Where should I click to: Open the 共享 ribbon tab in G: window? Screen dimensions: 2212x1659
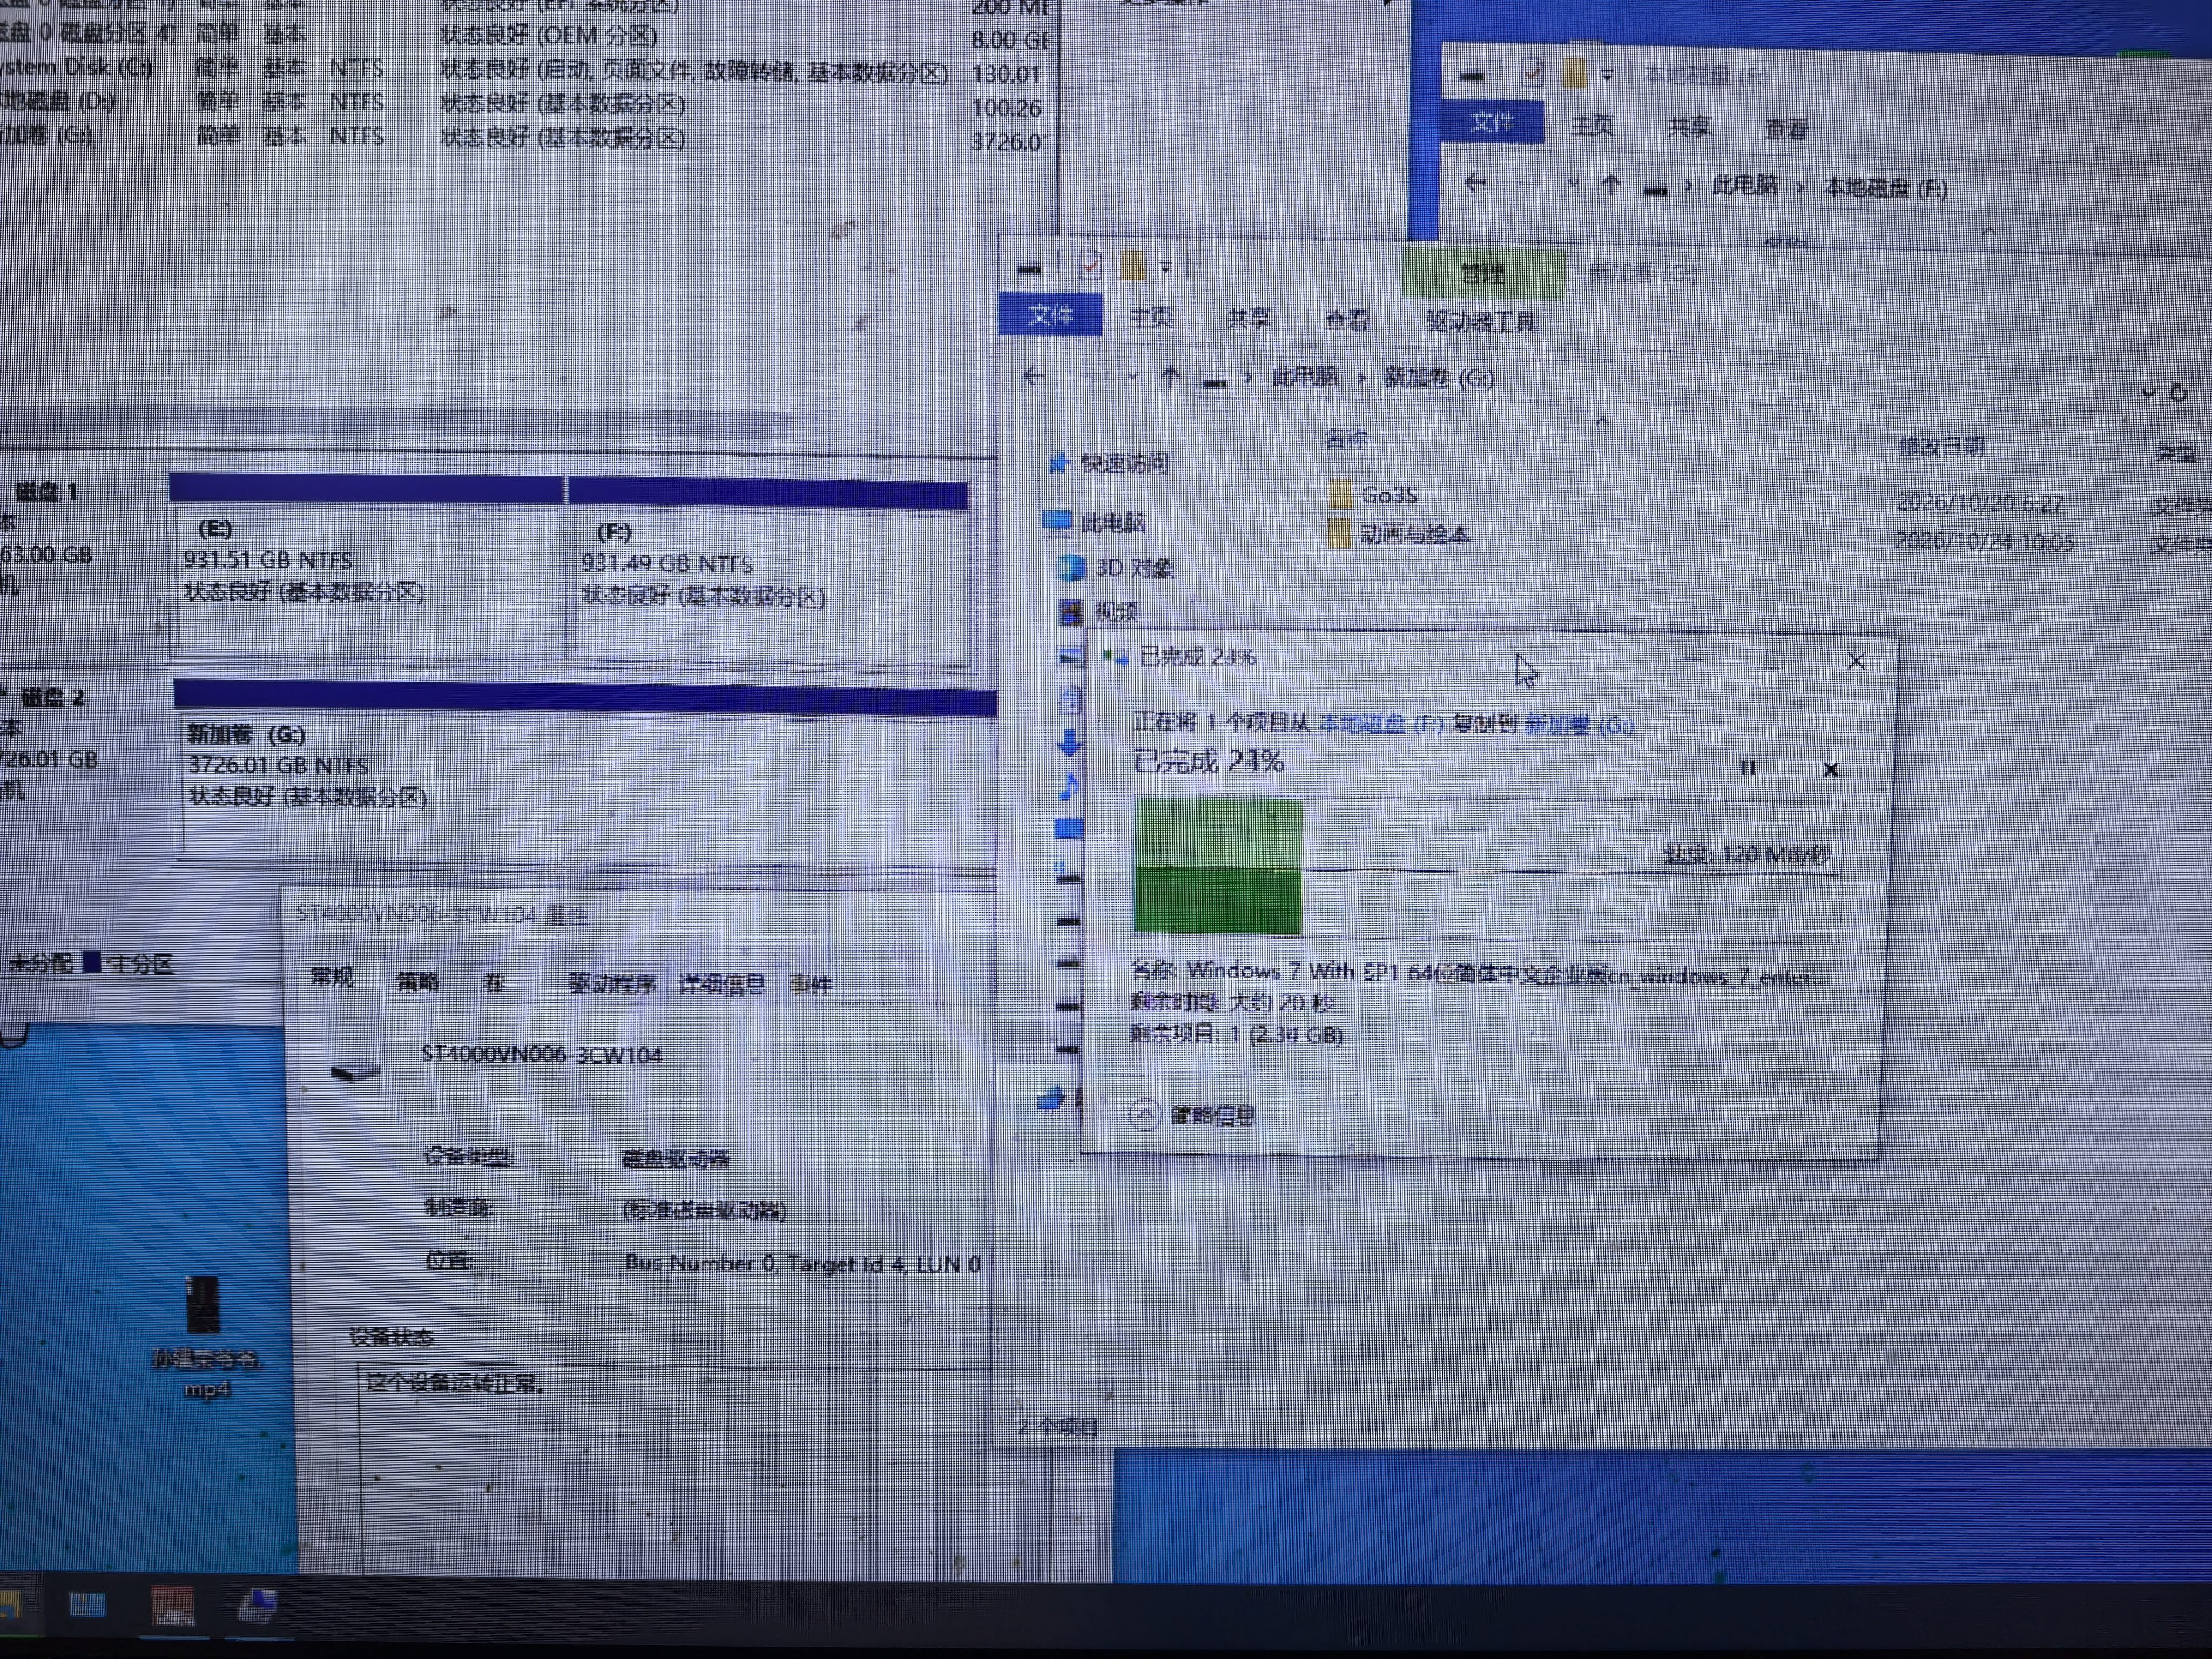(x=1248, y=318)
